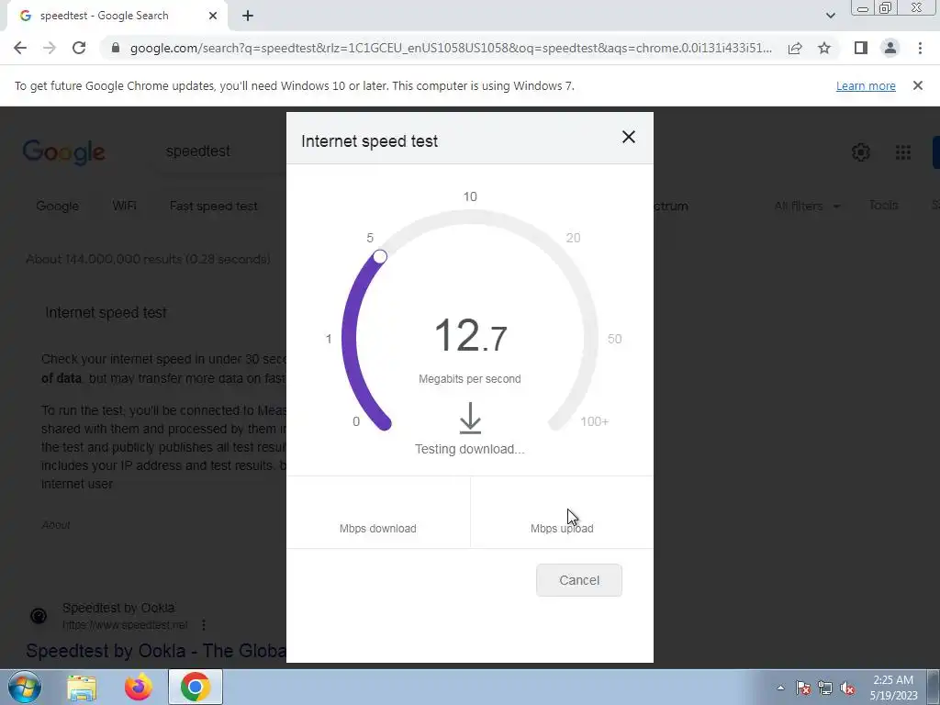Image resolution: width=940 pixels, height=705 pixels.
Task: Select the Google filter chip
Action: pyautogui.click(x=58, y=206)
